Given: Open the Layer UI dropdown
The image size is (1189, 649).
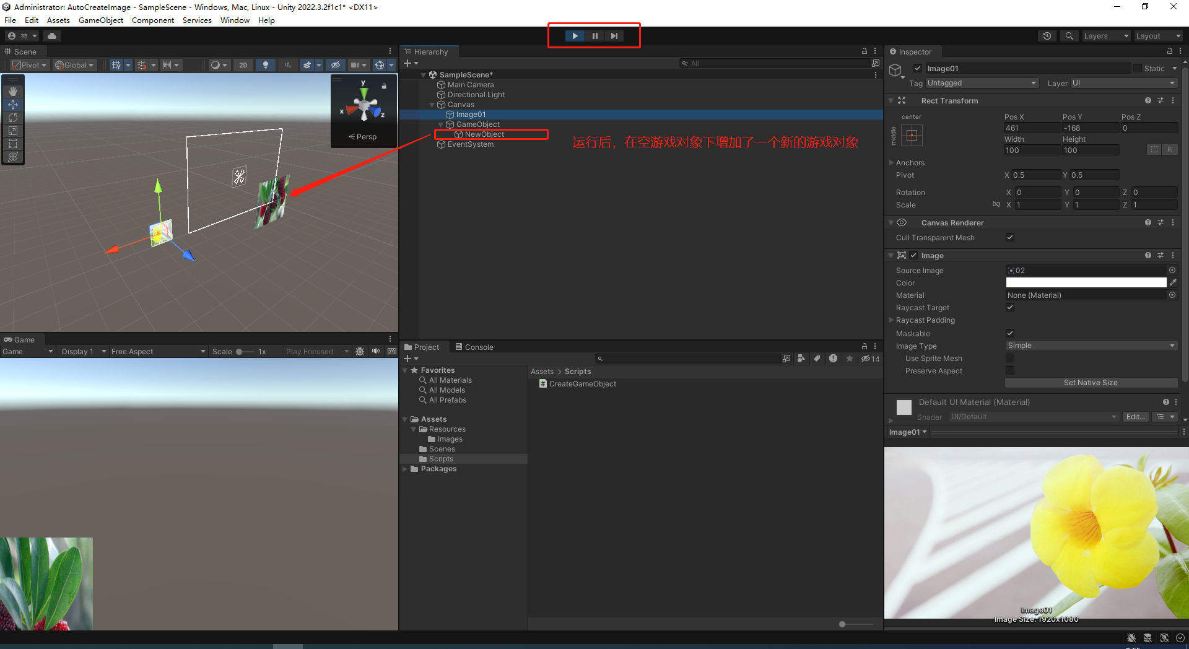Looking at the screenshot, I should pyautogui.click(x=1123, y=83).
